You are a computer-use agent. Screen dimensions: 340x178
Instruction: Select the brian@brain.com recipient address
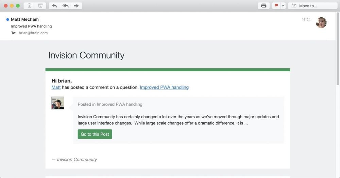click(x=33, y=33)
